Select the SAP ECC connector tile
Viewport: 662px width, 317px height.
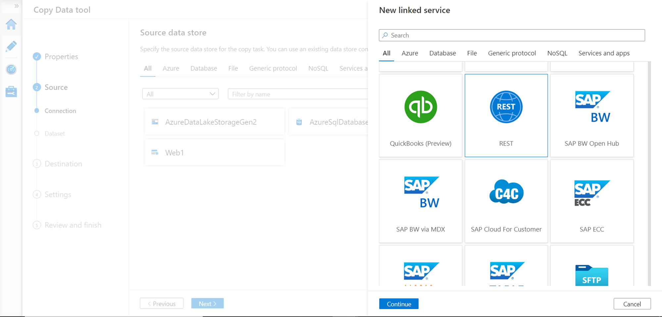(592, 201)
